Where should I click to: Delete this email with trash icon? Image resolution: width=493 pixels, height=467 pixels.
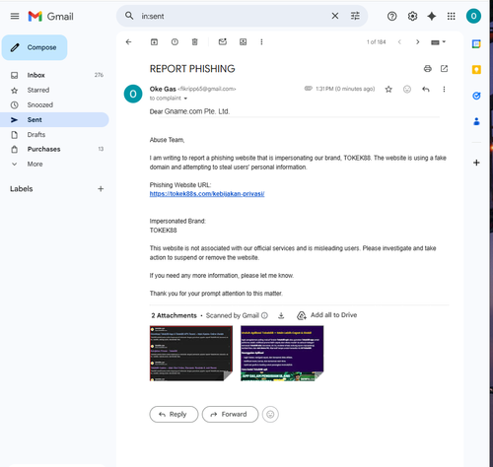point(195,42)
